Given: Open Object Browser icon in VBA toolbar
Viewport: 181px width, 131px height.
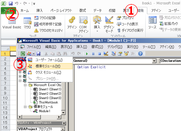Looking at the screenshot, I should (126, 54).
